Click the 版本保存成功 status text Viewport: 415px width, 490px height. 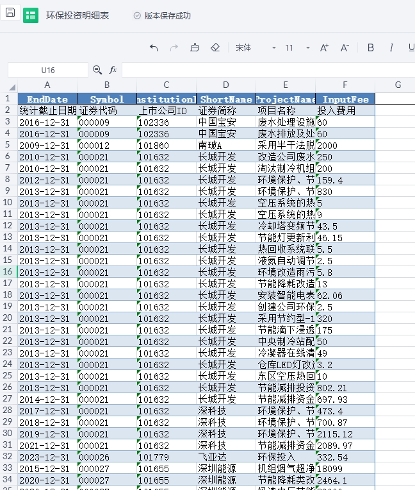point(167,16)
